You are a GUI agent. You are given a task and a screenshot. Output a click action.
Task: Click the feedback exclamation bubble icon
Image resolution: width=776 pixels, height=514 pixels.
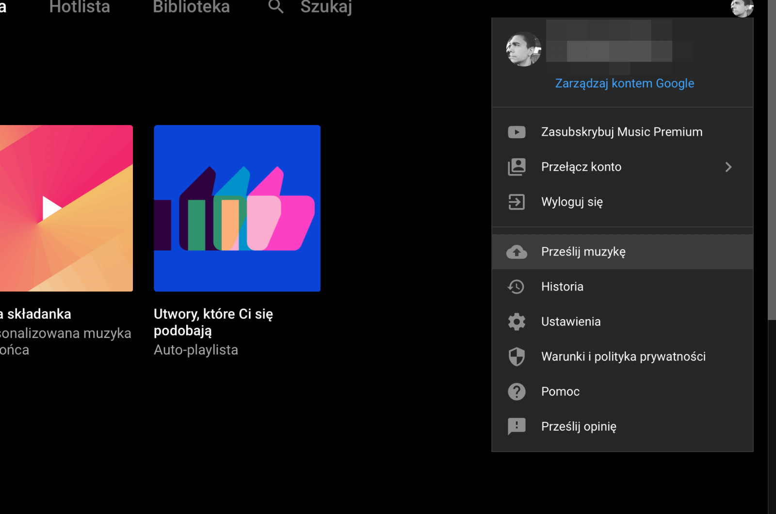tap(517, 427)
